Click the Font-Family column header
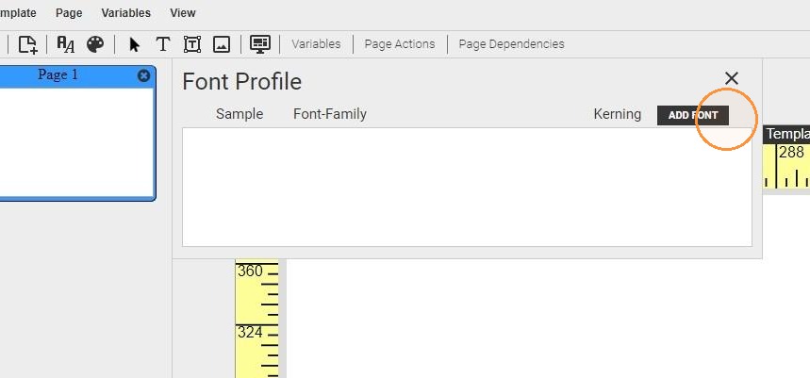Screen dimensions: 810x378 click(330, 114)
